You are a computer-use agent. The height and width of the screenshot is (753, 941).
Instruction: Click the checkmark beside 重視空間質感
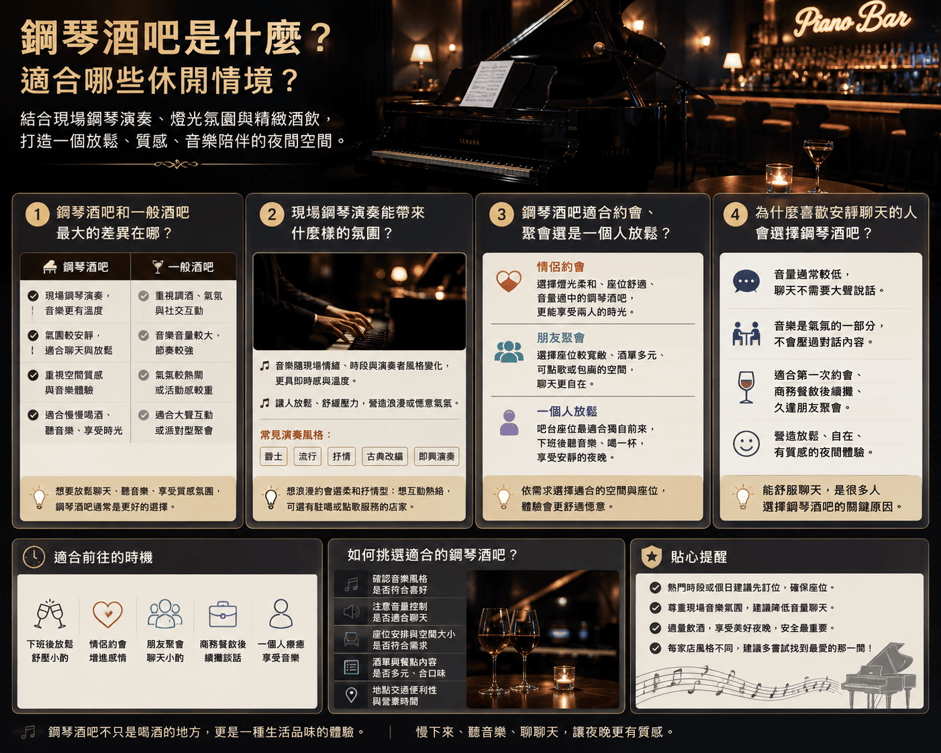tap(33, 375)
